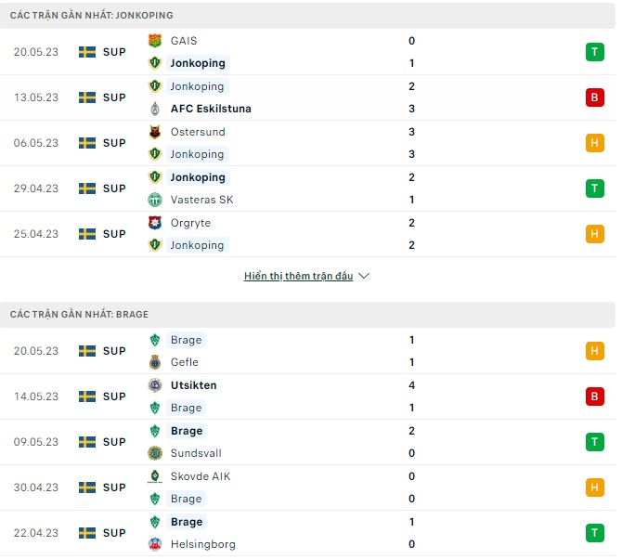Click the Utsikten team crest
This screenshot has height=559, width=622.
(x=155, y=385)
